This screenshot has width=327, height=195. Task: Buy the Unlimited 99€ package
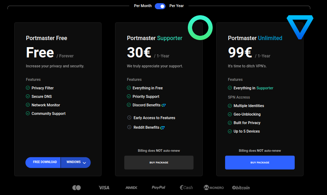[x=260, y=163]
